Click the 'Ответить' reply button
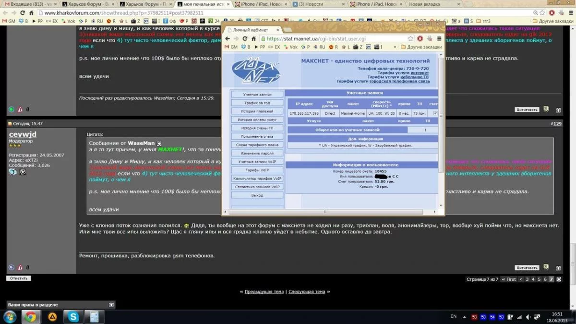Screen dimensions: 576x324 click(x=19, y=278)
